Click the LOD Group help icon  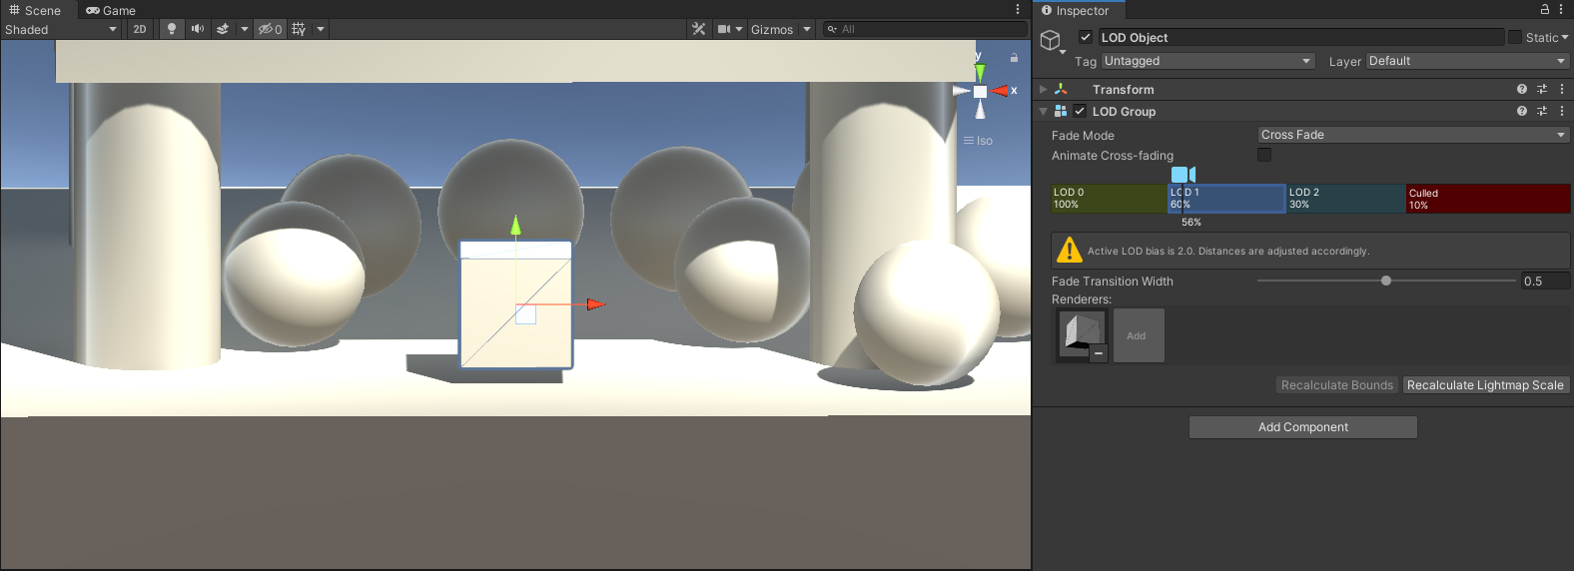1522,111
